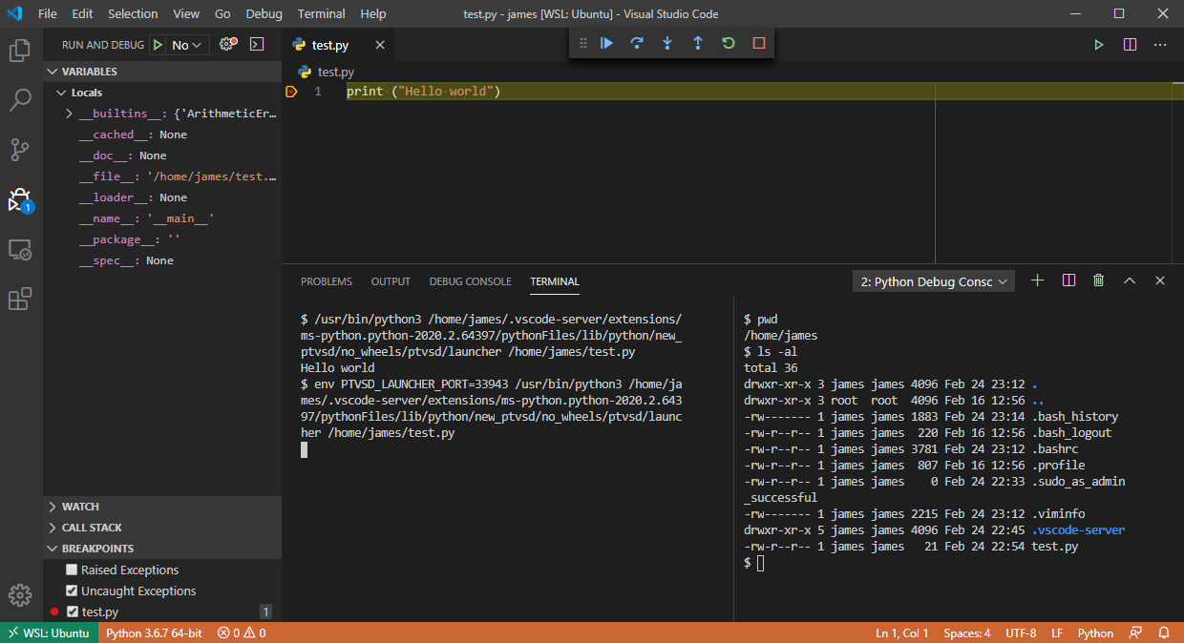1184x643 pixels.
Task: Open the Run and Debug view icon
Action: tap(20, 199)
